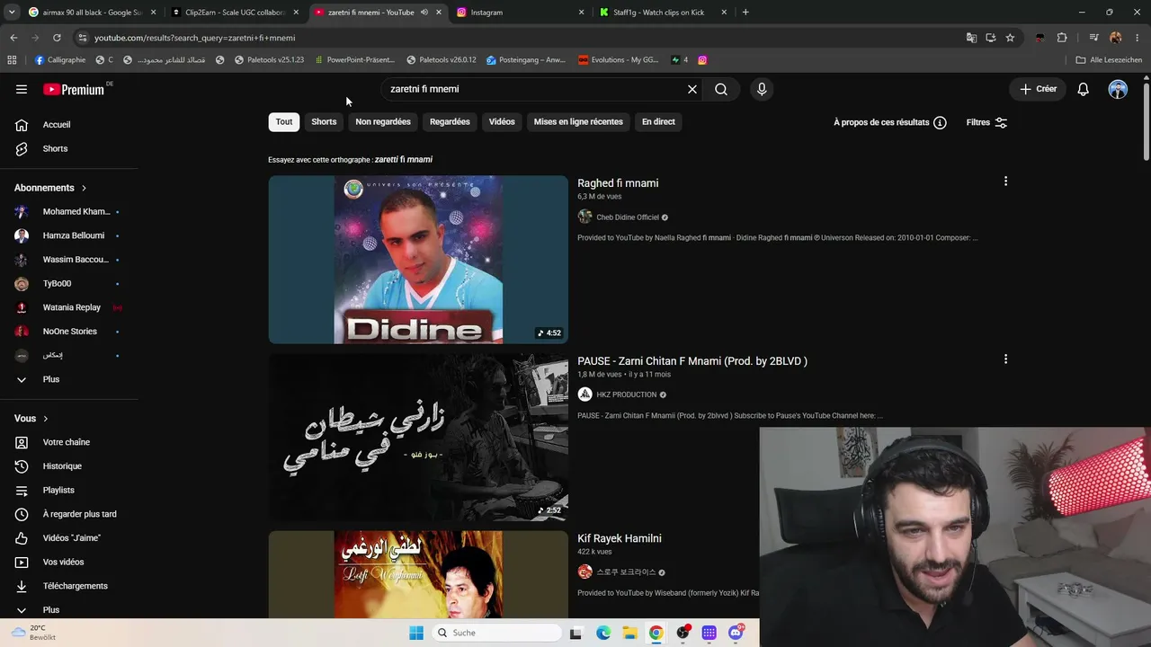Switch to the Clip2Earn browser tab

pos(235,13)
